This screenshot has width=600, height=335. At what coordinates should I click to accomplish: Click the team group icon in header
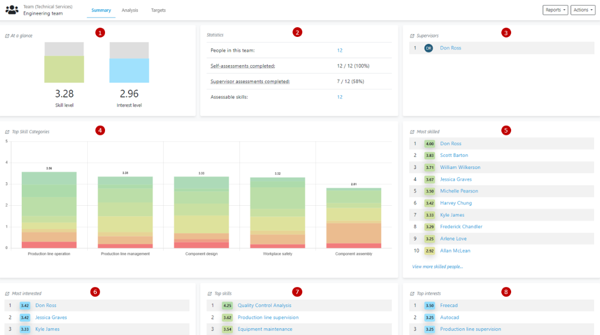(x=12, y=10)
